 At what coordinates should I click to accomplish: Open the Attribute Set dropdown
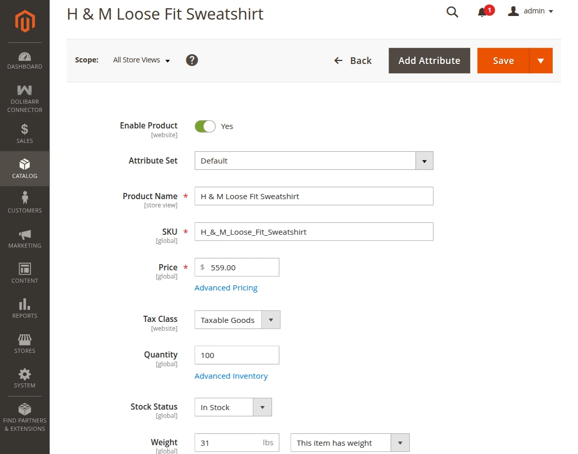[x=424, y=160]
